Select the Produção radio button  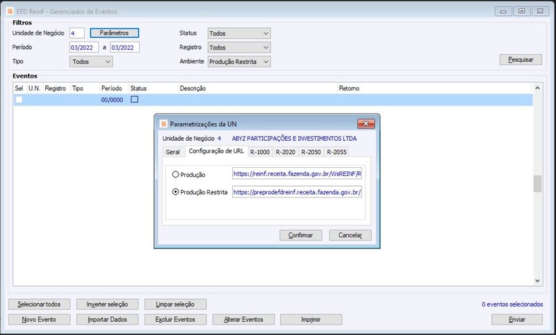coord(175,174)
